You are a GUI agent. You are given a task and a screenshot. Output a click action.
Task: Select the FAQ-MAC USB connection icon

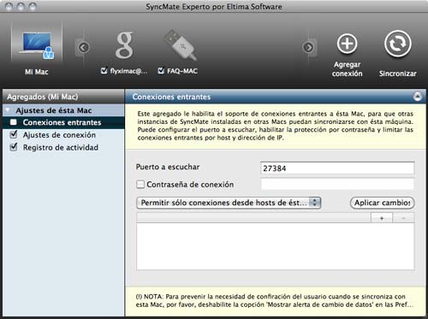(x=181, y=44)
